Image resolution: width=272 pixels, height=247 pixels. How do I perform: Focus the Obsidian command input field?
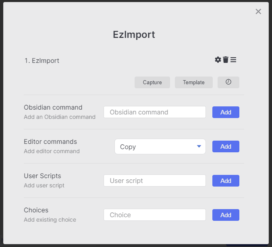(155, 112)
